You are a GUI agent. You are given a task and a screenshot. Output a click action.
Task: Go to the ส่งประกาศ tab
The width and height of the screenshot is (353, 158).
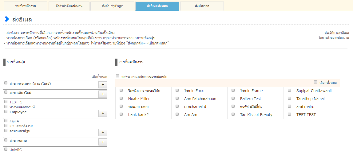pos(202,6)
